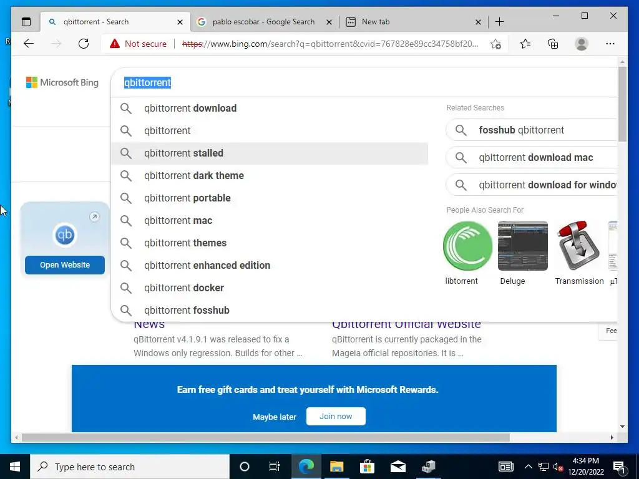This screenshot has height=479, width=639.
Task: Open Mail app from taskbar
Action: point(398,467)
